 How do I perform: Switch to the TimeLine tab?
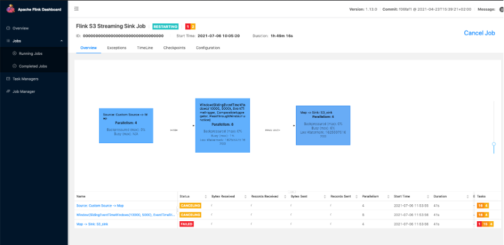pyautogui.click(x=145, y=48)
